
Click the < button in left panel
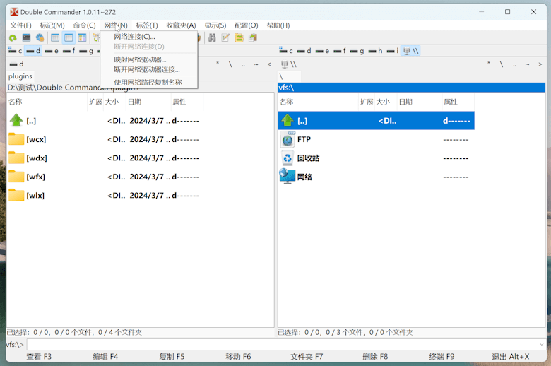coord(269,64)
